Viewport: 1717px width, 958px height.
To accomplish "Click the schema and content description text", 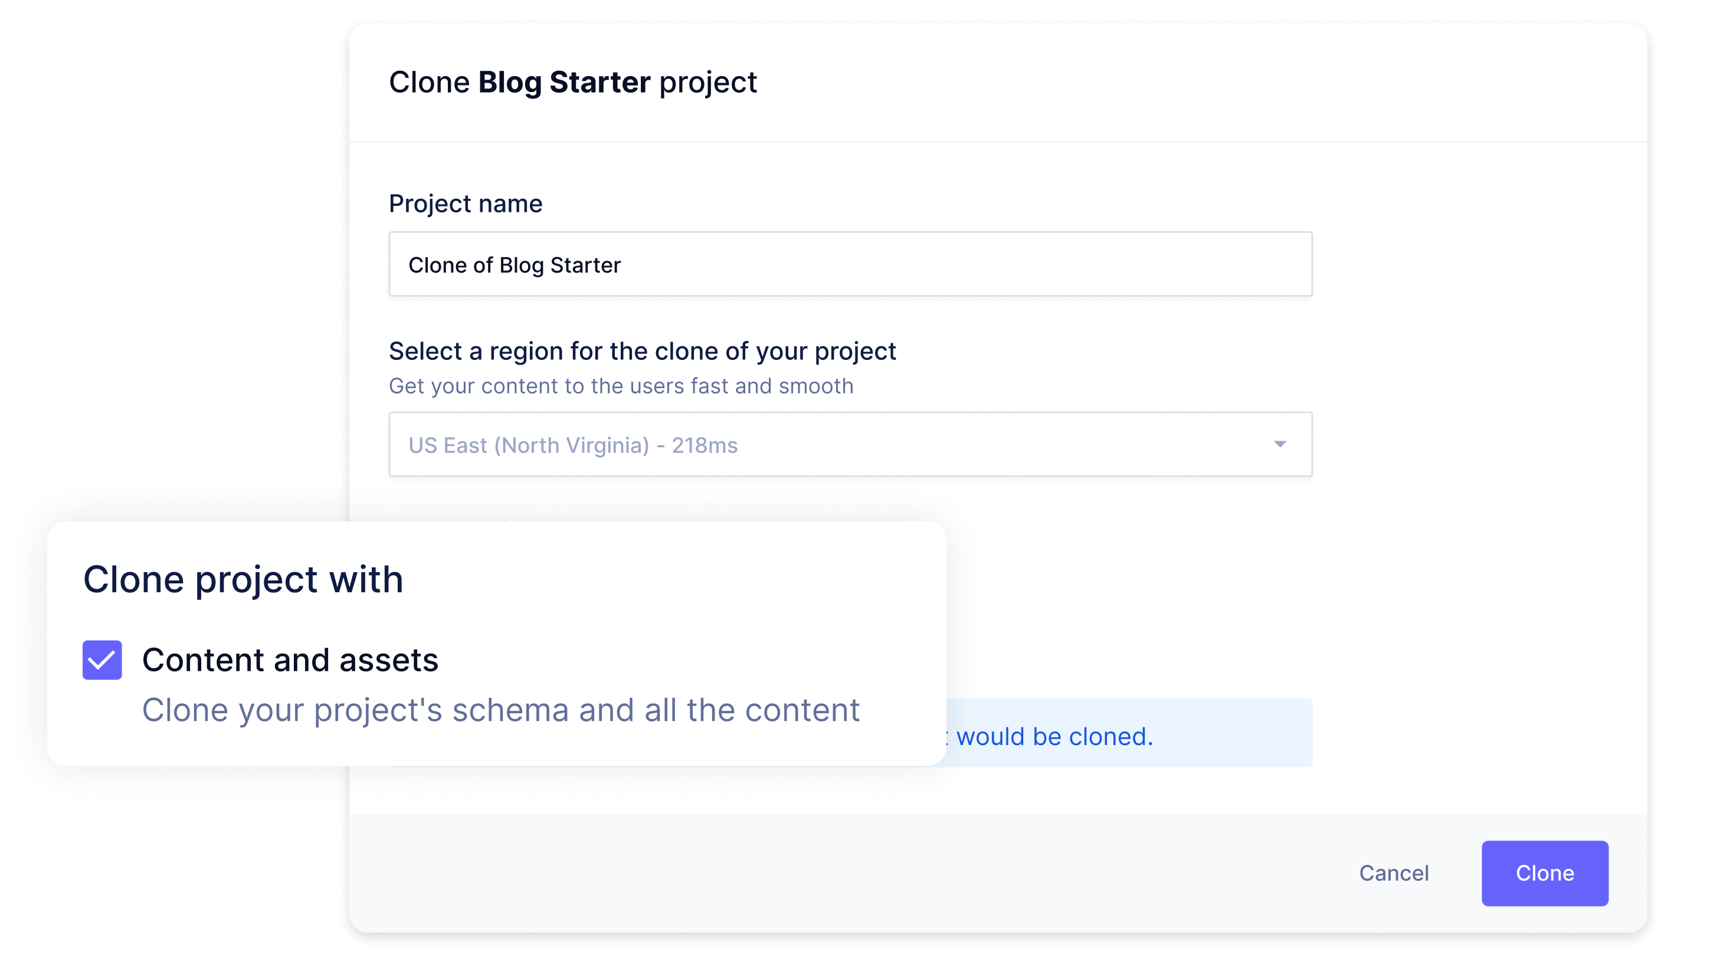I will pyautogui.click(x=500, y=710).
